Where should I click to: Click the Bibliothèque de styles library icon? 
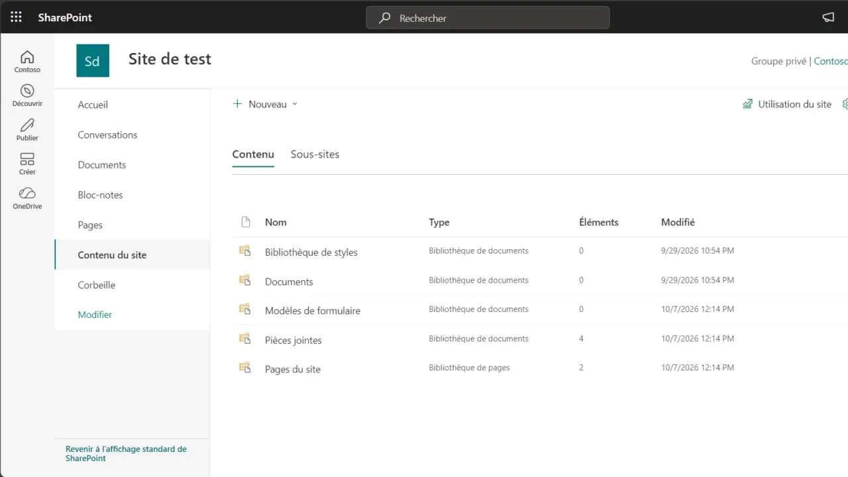[x=245, y=251]
